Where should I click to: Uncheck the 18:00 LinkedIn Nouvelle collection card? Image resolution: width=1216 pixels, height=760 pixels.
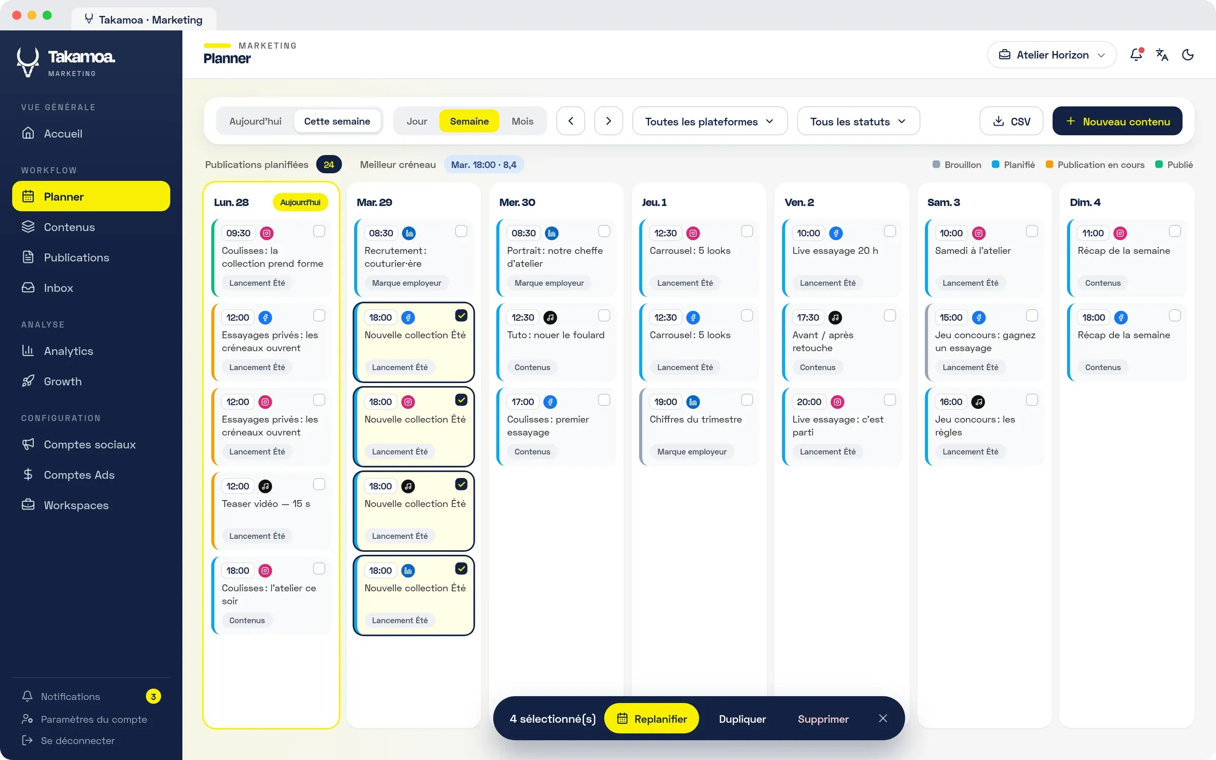point(462,568)
